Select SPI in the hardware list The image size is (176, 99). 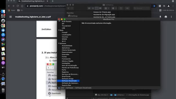click(x=63, y=24)
